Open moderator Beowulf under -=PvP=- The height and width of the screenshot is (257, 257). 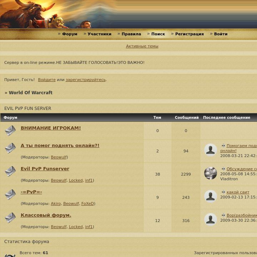point(71,203)
